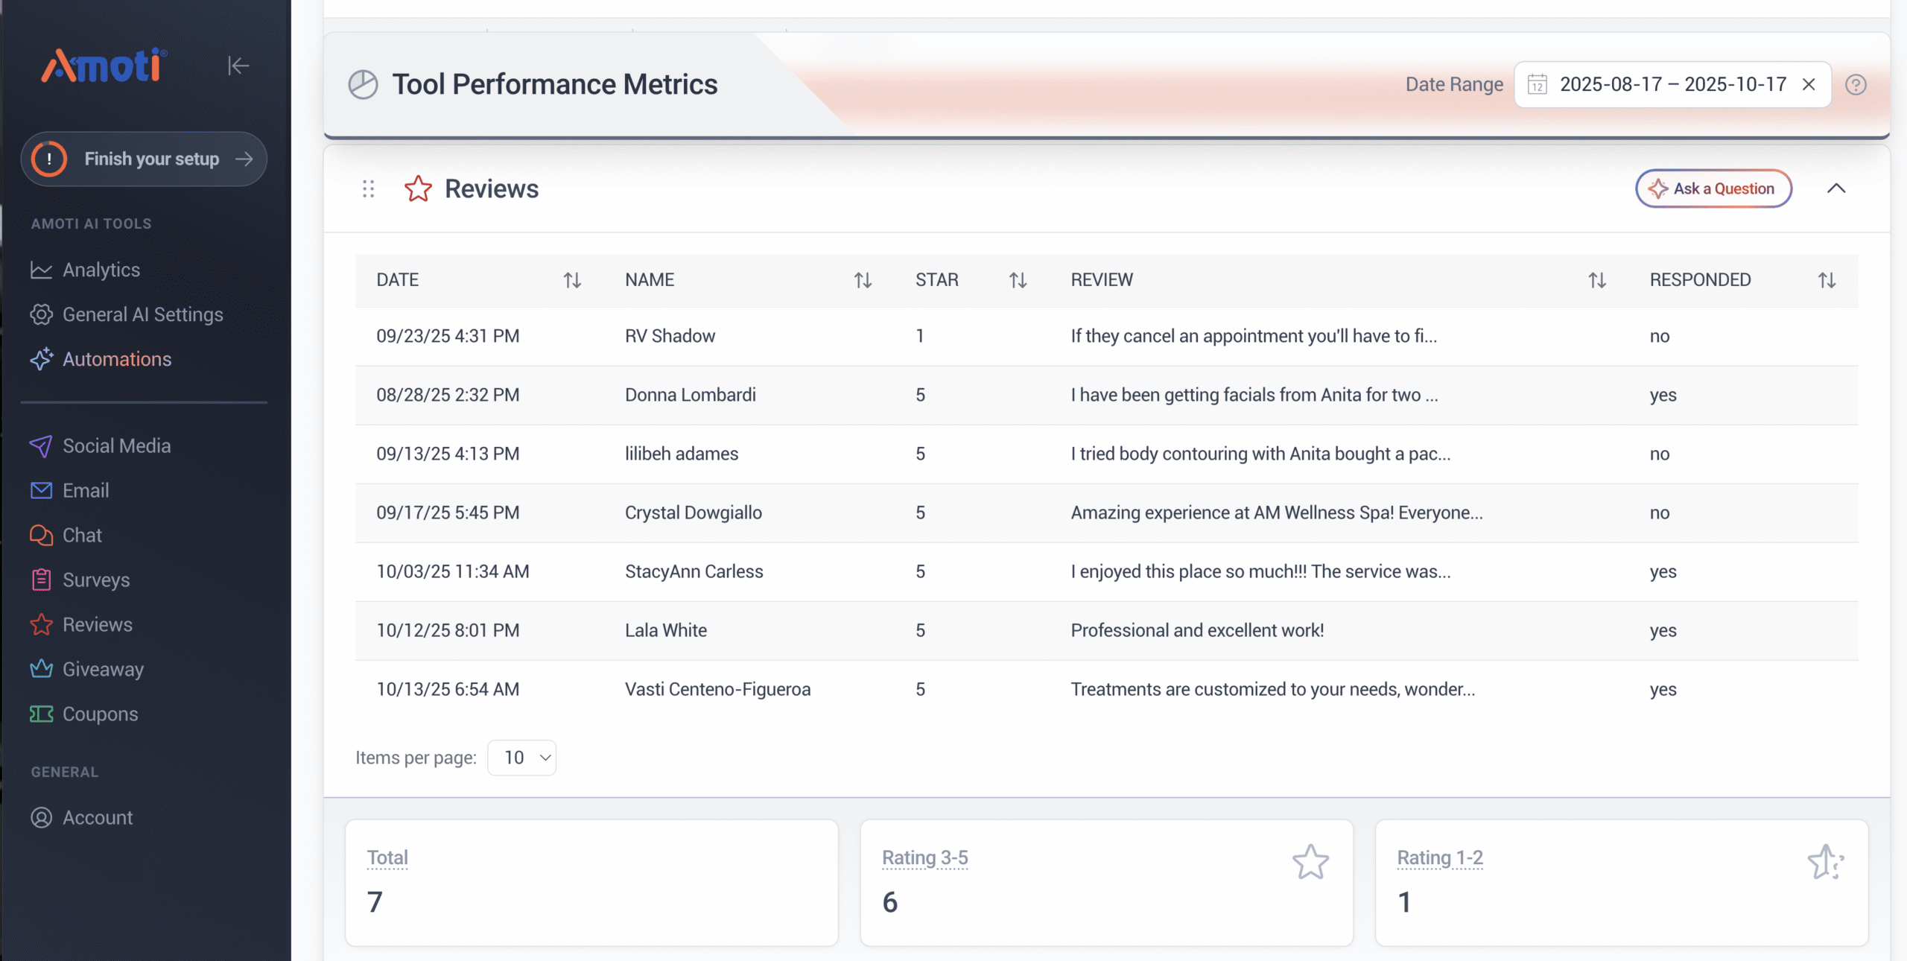
Task: Click the Rating 1-2 star icon
Action: (x=1825, y=862)
